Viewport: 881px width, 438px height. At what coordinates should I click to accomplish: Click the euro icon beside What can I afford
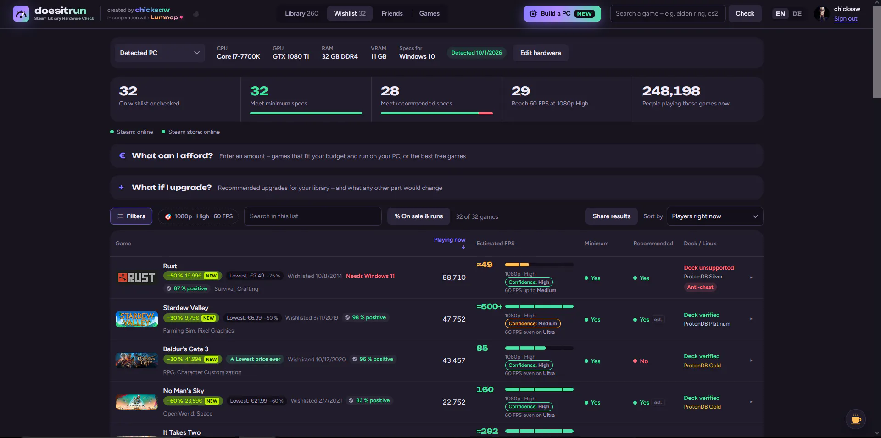coord(122,155)
